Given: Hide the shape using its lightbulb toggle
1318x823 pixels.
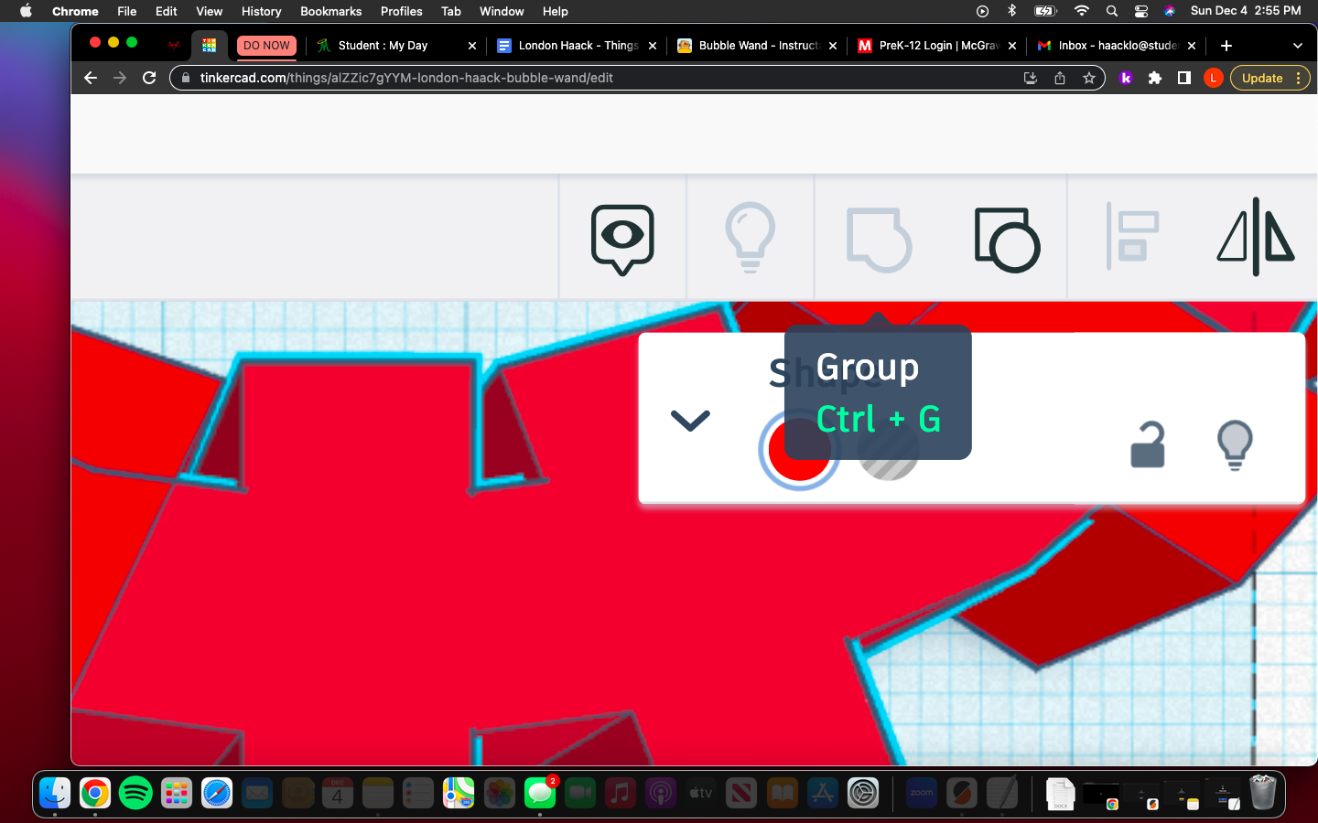Looking at the screenshot, I should 1236,446.
